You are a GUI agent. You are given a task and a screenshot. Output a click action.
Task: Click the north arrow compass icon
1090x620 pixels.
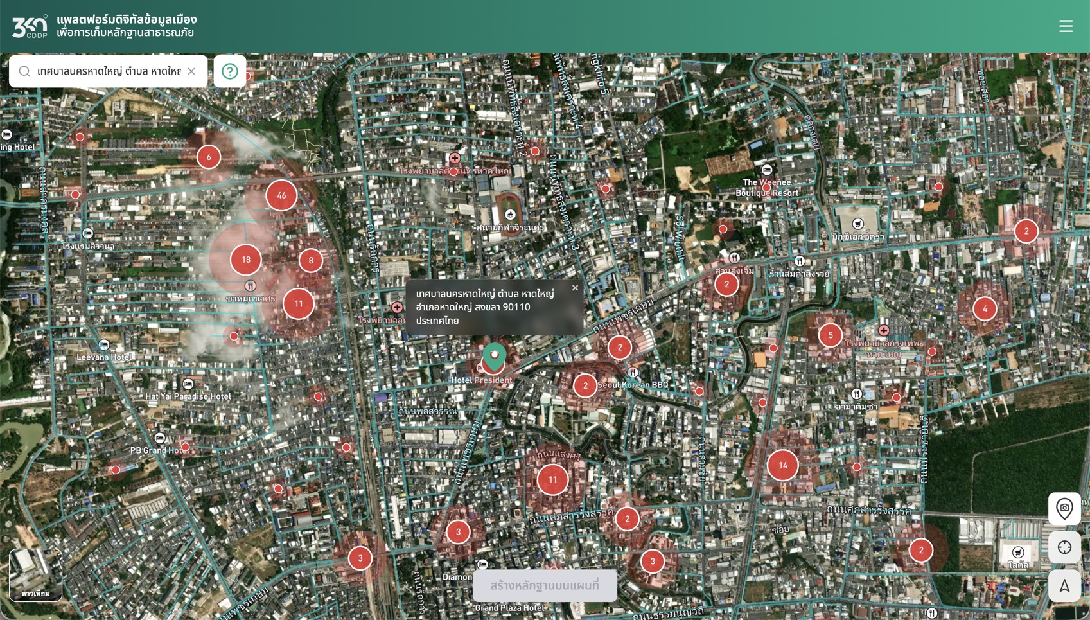(1064, 586)
